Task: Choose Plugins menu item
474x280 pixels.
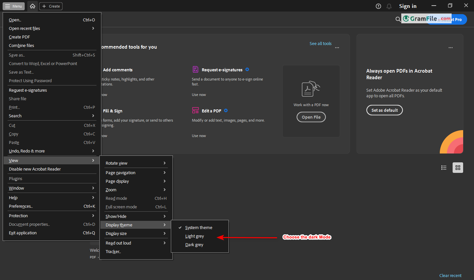Action: tap(52, 178)
